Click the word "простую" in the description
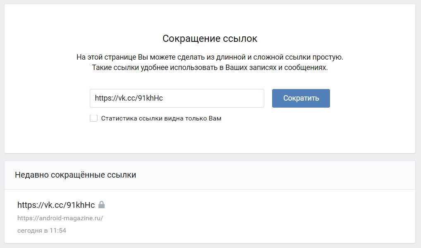Viewport: 421px width, 248px height. coord(328,57)
